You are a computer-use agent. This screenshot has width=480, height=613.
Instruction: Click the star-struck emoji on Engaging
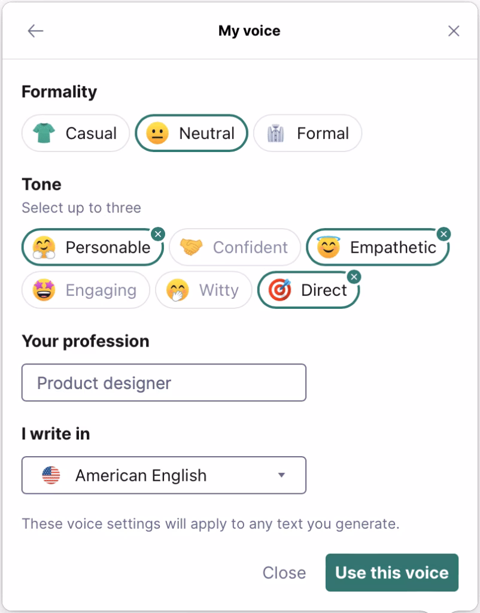(42, 290)
